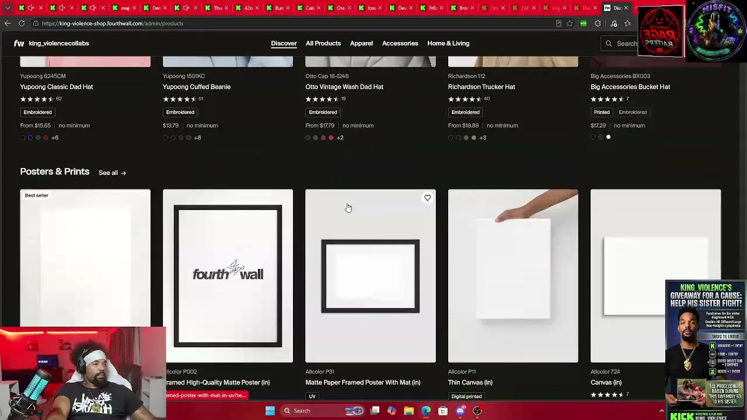Switch to the Discover tab
The height and width of the screenshot is (420, 747).
[284, 43]
